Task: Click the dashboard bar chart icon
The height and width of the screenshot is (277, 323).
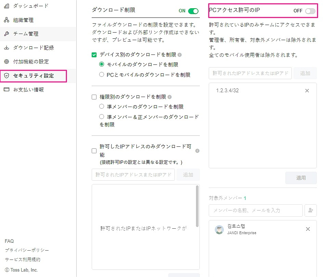Action: (x=6, y=6)
